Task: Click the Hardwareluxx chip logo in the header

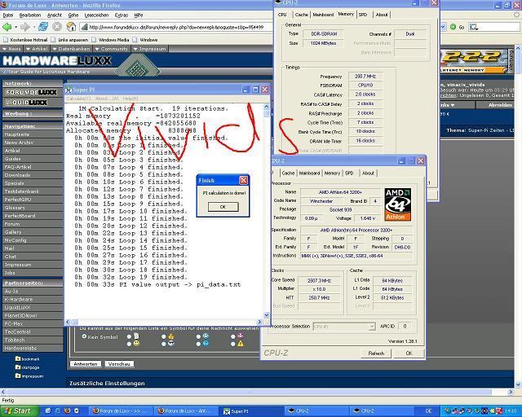Action: point(136,66)
